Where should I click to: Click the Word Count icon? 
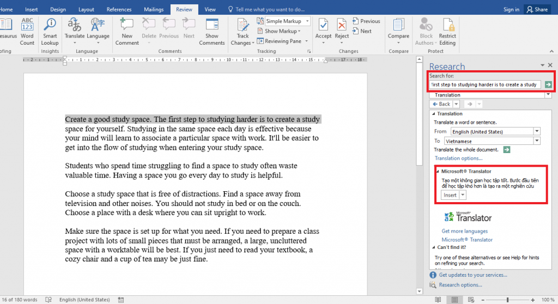27,31
